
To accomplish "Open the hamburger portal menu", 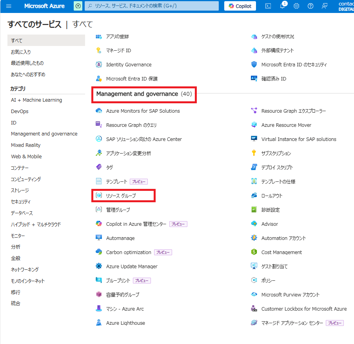I will [x=9, y=6].
